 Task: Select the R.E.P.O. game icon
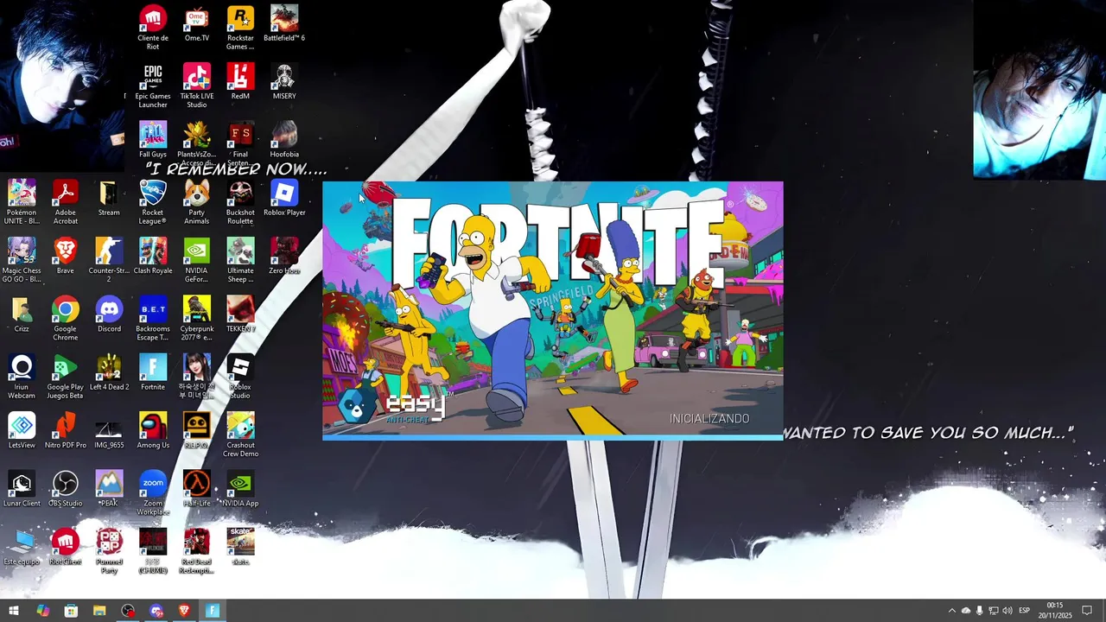(197, 430)
